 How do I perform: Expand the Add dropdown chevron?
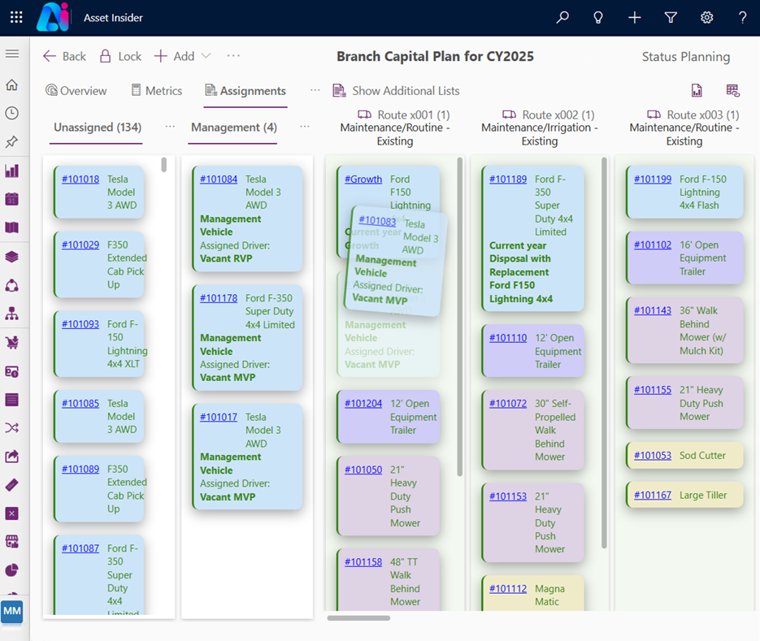tap(206, 56)
